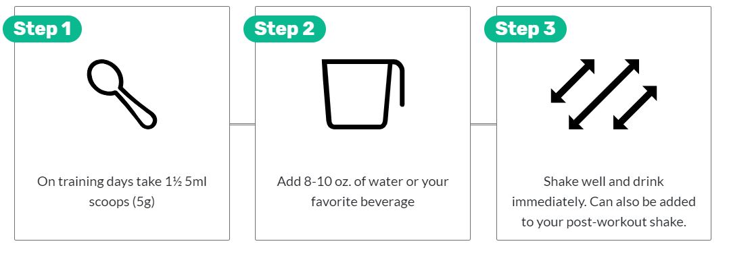Click the 'post-workout shake' text line
The image size is (729, 254).
click(603, 222)
